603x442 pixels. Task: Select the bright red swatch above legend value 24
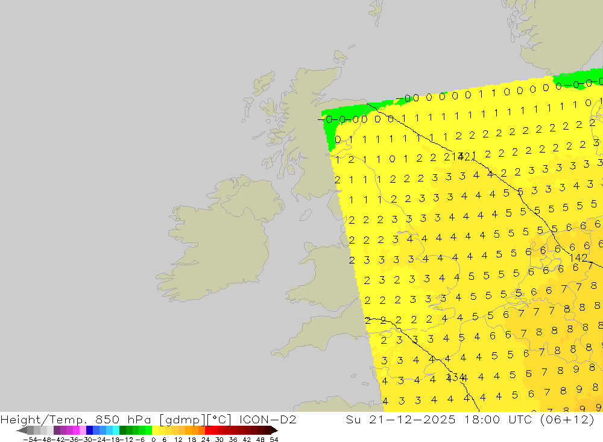(208, 430)
